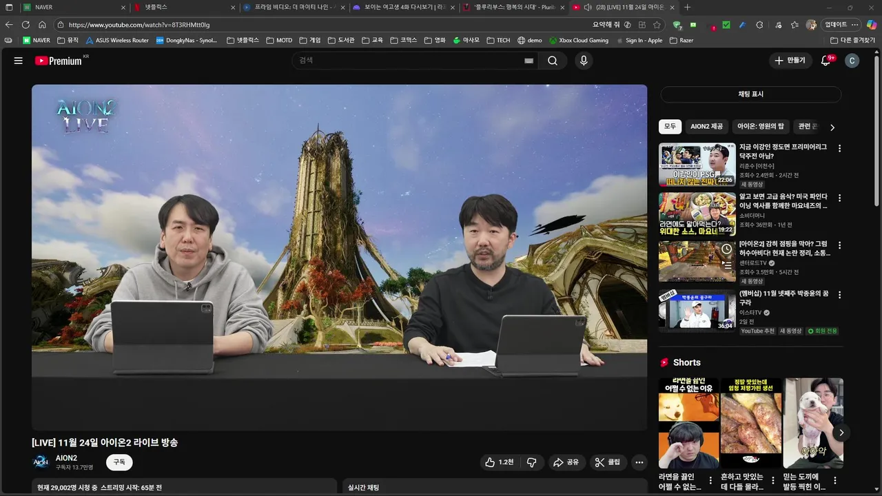Click the browser address bar URL
882x496 pixels.
click(x=139, y=25)
